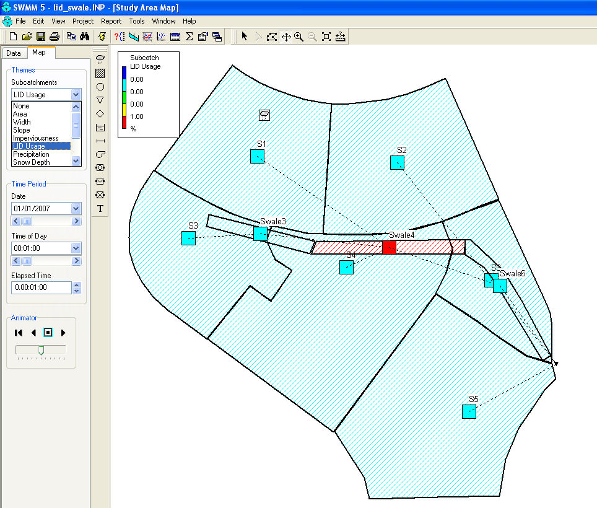
Task: Select the Subcatchment drawing tool
Action: tap(100, 72)
